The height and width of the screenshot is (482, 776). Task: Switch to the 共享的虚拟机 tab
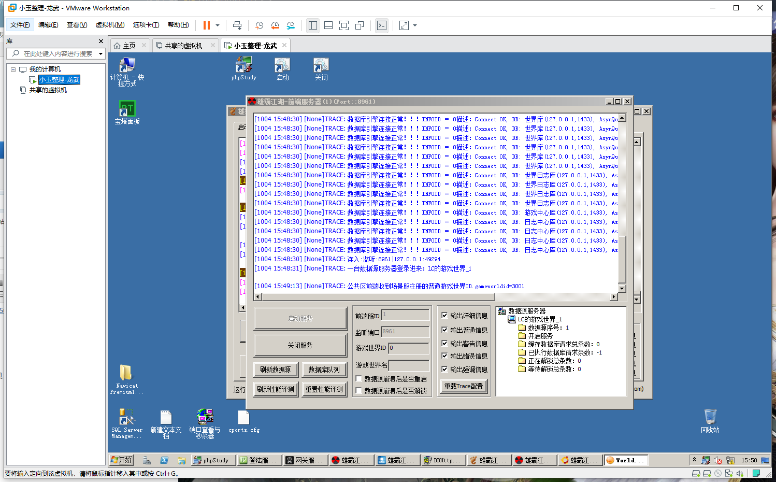pyautogui.click(x=183, y=46)
